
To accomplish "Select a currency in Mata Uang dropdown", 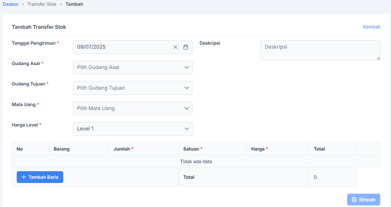I will 132,108.
